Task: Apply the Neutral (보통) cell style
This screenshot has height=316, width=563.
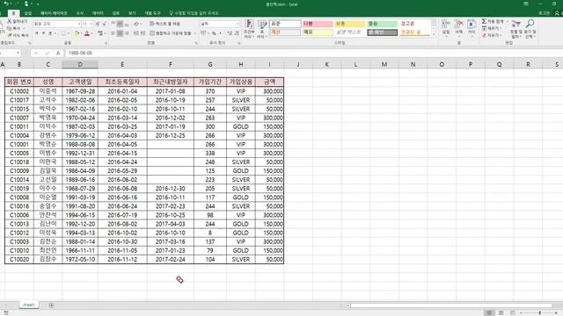Action: coord(350,24)
